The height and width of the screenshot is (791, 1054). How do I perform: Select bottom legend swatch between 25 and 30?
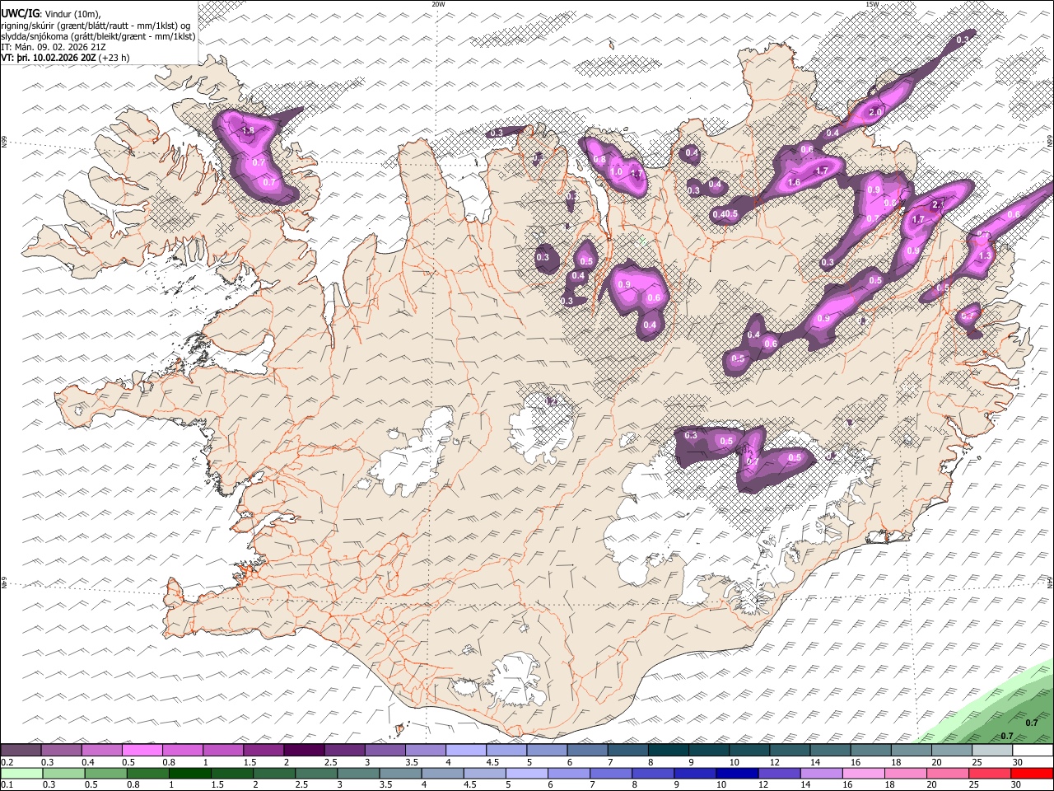tap(991, 773)
